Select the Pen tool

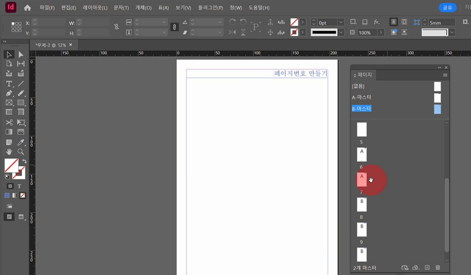click(x=9, y=93)
